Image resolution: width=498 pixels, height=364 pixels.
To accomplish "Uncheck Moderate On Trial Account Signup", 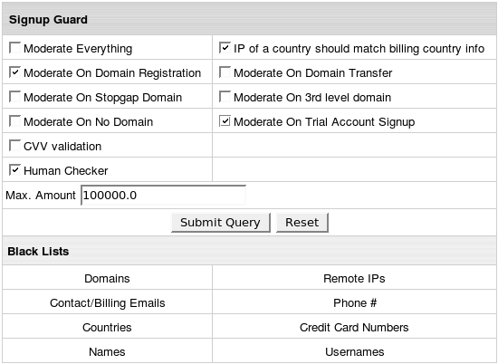I will pos(225,121).
